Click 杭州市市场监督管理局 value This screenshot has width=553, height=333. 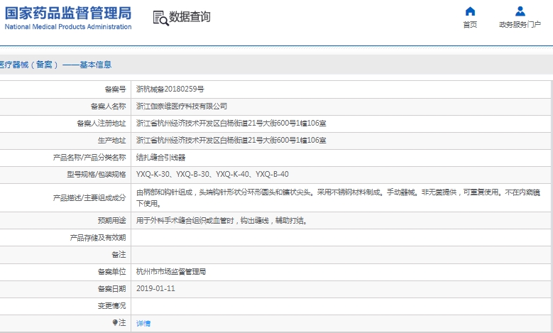click(x=171, y=272)
